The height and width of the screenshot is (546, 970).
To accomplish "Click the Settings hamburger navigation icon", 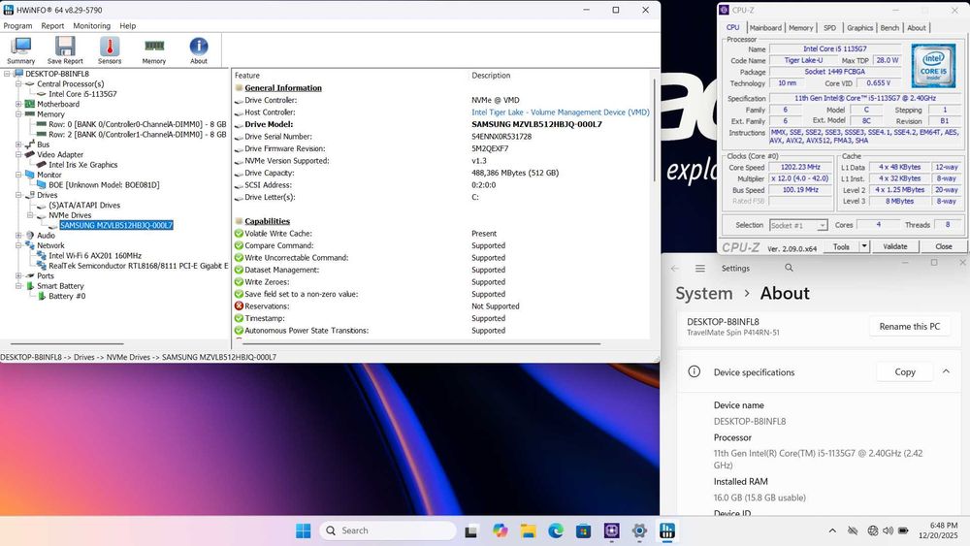I will pos(700,269).
